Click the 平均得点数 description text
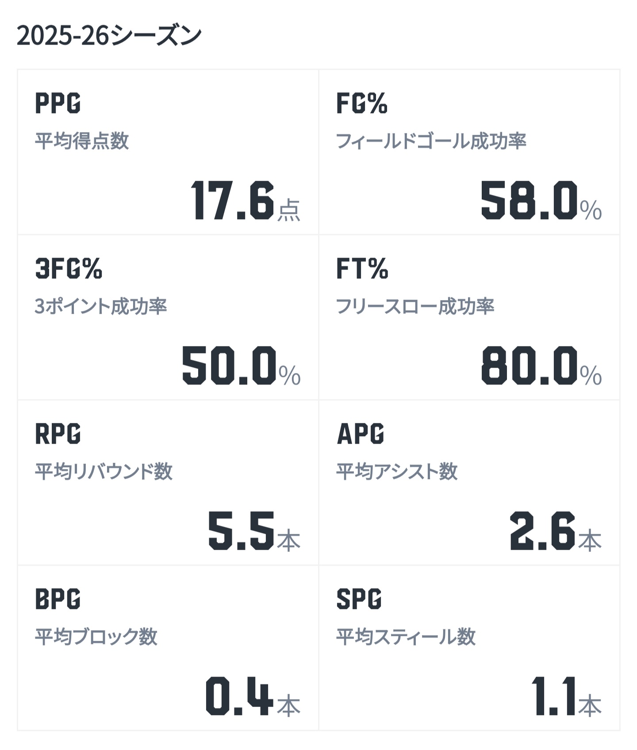Viewport: 637px width, 750px height. [82, 141]
